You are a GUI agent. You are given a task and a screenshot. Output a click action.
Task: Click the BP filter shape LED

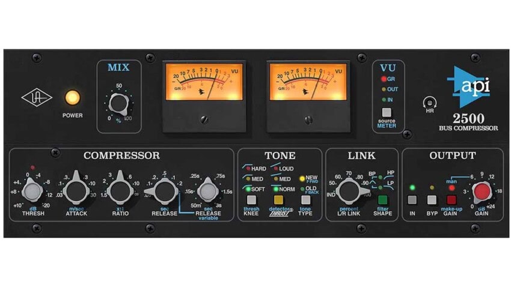click(x=380, y=178)
